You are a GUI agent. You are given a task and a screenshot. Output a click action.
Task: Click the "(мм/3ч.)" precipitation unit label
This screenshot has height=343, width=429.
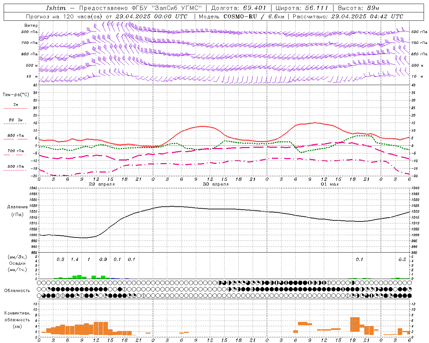pos(17,257)
